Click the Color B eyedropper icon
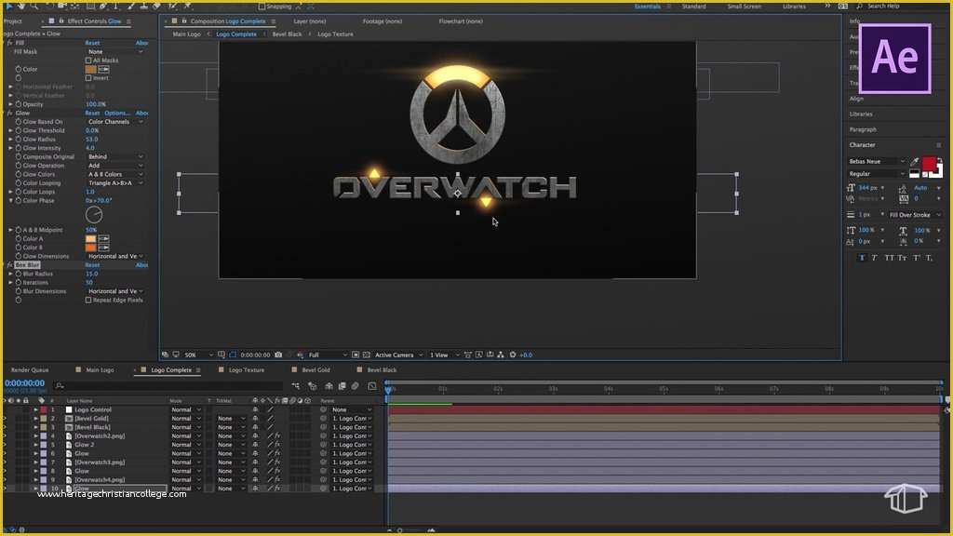953x536 pixels. pyautogui.click(x=104, y=248)
